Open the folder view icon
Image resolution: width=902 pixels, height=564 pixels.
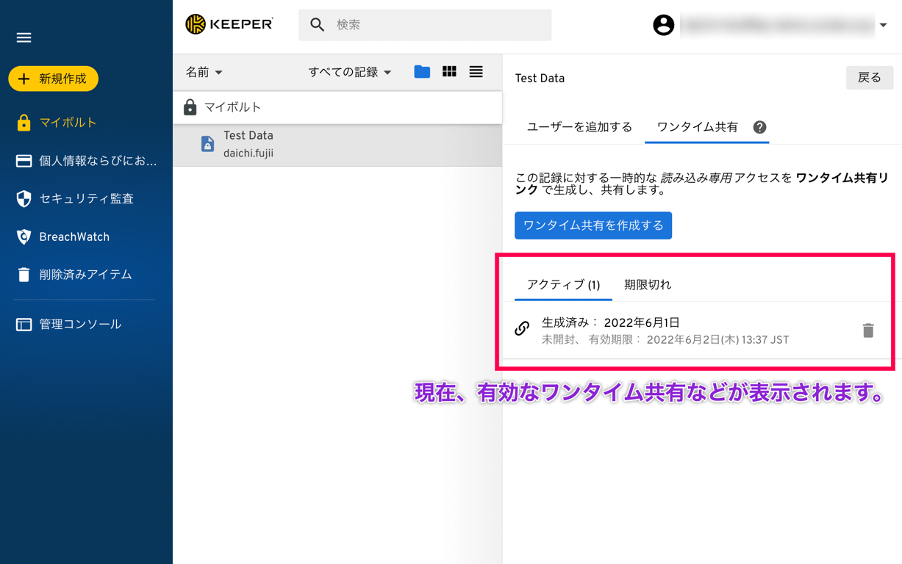pyautogui.click(x=422, y=71)
